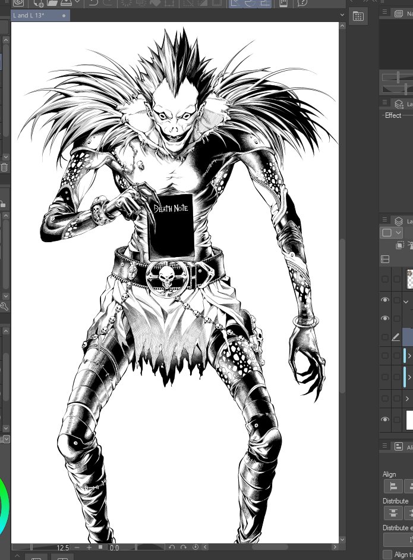413x560 pixels.
Task: Click Clip to Layer Below icon
Action: click(x=400, y=245)
